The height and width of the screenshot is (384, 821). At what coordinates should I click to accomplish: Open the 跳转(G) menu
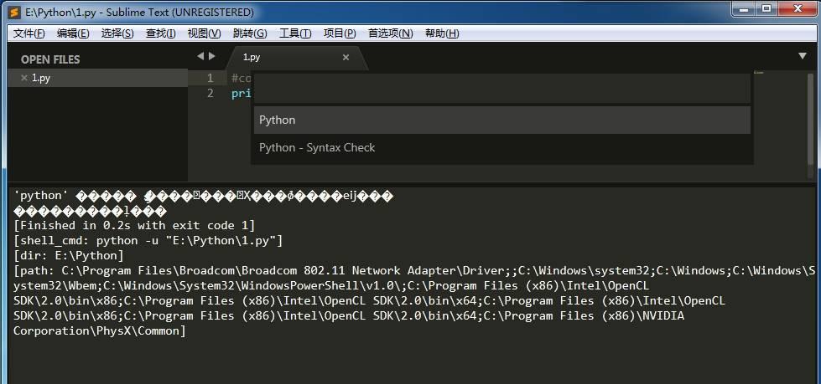pos(250,33)
